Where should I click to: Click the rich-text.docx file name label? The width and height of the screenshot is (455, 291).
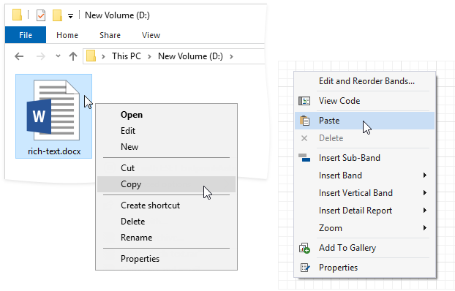54,151
